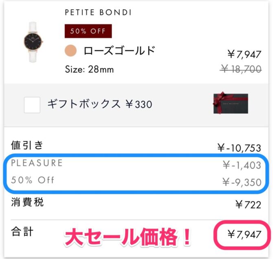Click the struck-through original price ¥18,700
The width and height of the screenshot is (273, 259).
[x=241, y=69]
